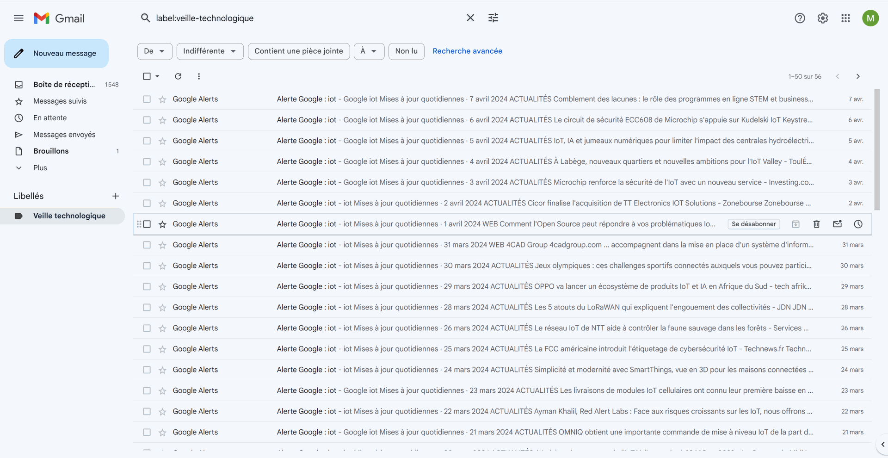Delete the 1 avril 2024 message
Viewport: 888px width, 458px height.
click(816, 224)
